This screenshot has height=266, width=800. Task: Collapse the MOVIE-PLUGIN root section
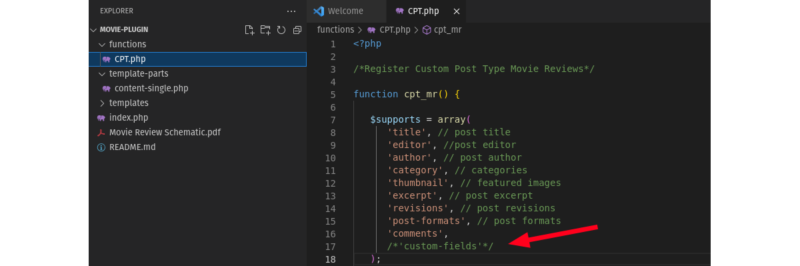pyautogui.click(x=93, y=29)
